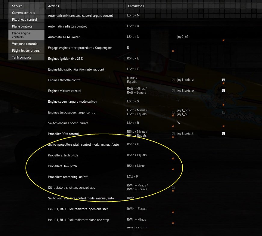Screen dimensions: 262x236
Task: Click LSht + M binding for automatic mixtures
Action: pos(133,15)
